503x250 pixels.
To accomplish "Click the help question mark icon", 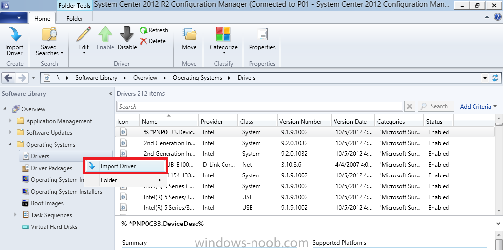I will click(x=496, y=18).
